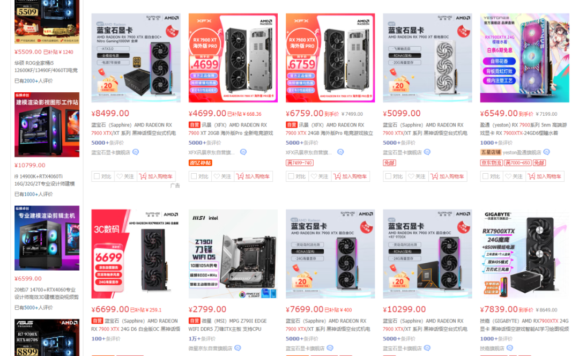Click customer service icon next to yeston盈通旗舰店
This screenshot has height=356, width=579.
click(546, 152)
